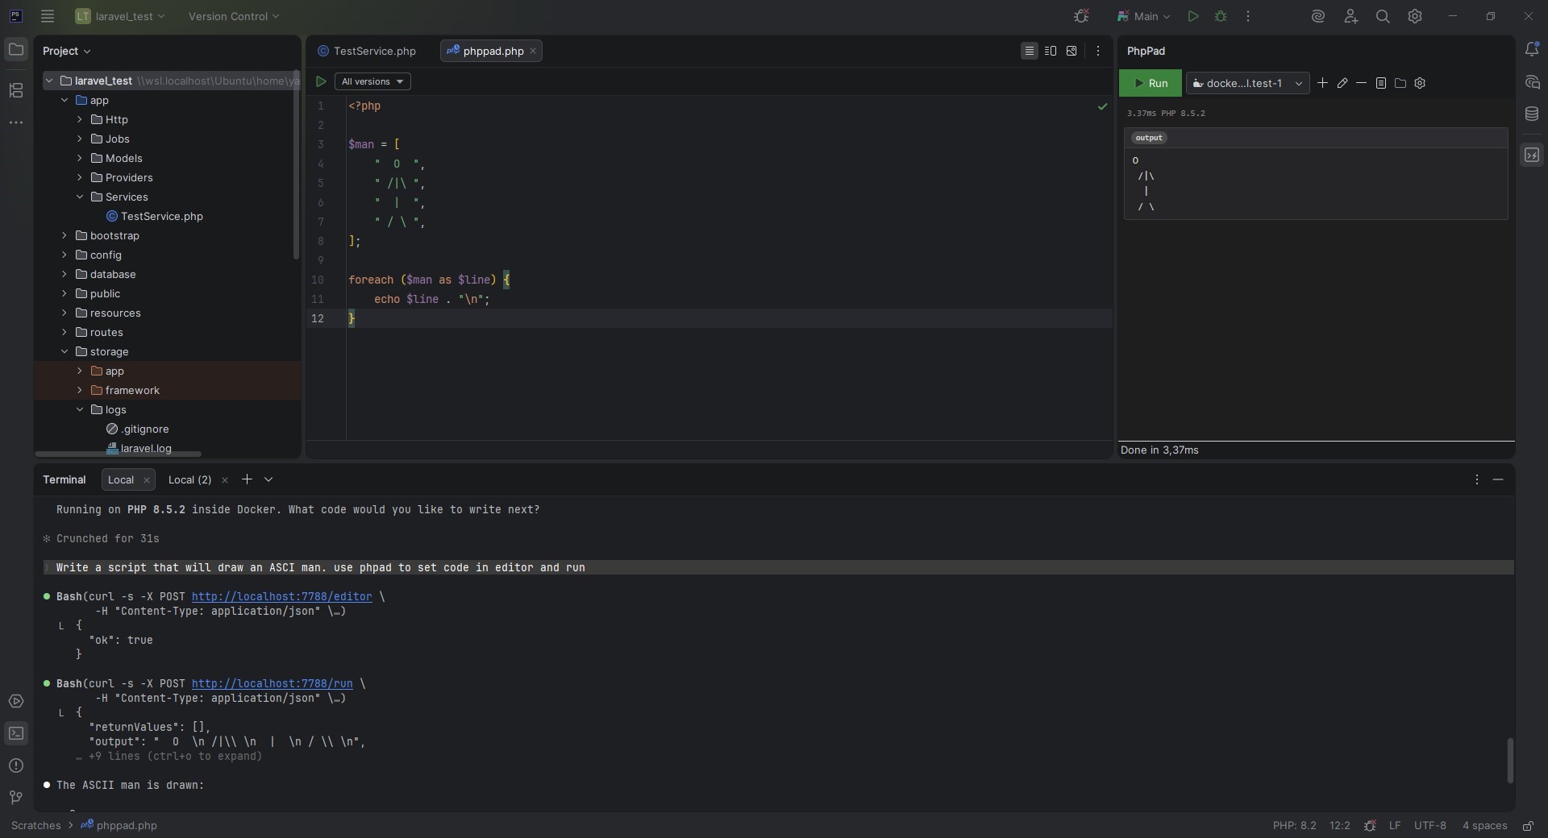Open the localhost:7788/editor link
Screen dimensions: 1548x838
[281, 597]
